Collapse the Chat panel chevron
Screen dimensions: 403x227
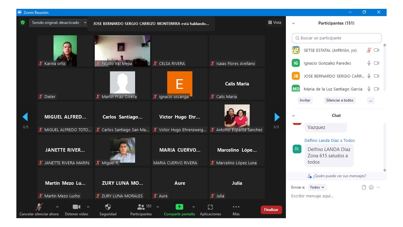tap(293, 116)
